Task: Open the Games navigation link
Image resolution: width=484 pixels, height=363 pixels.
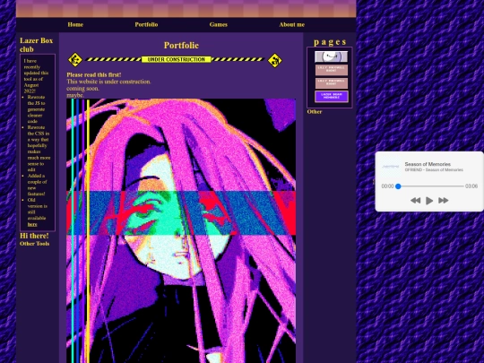Action: pos(218,24)
